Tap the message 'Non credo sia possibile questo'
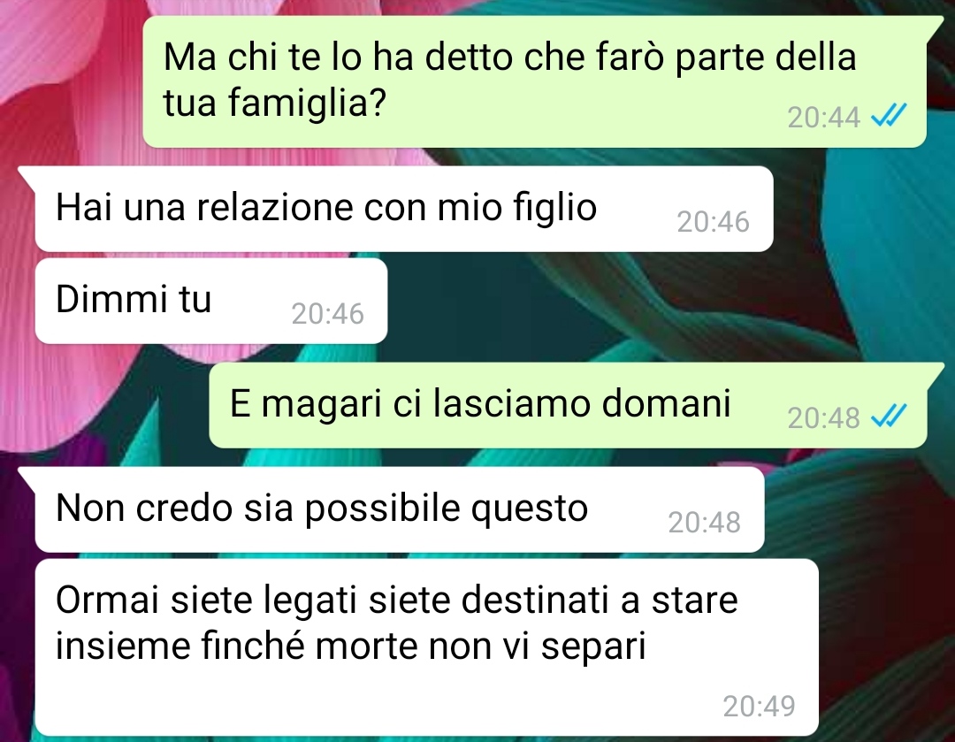The image size is (955, 742). 400,510
